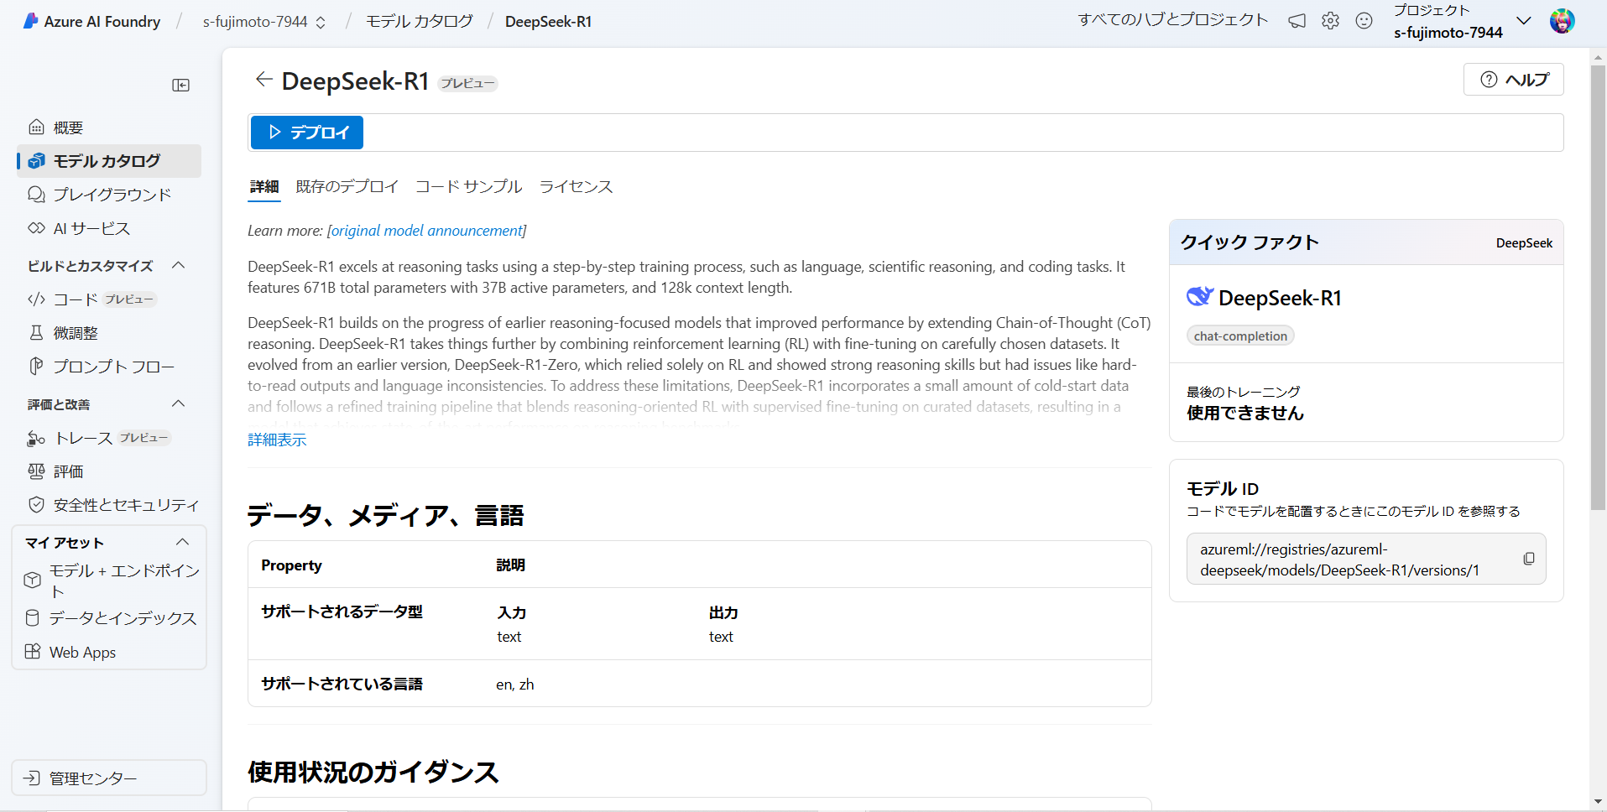The height and width of the screenshot is (812, 1607).
Task: Click the DeepSeek-R1 breadcrumb
Action: click(x=548, y=22)
